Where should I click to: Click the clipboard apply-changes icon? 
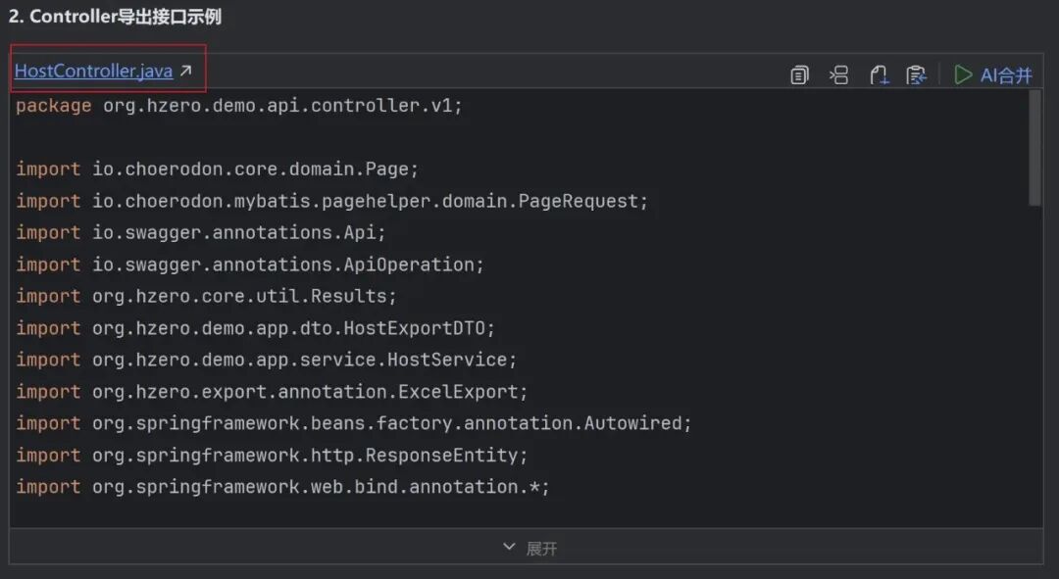(x=917, y=74)
